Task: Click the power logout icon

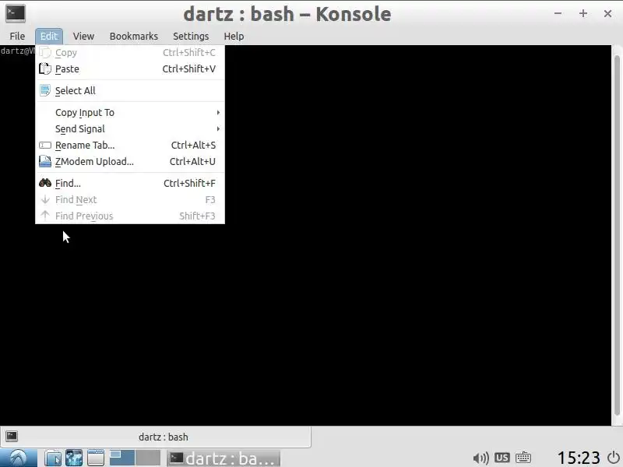Action: click(x=614, y=458)
